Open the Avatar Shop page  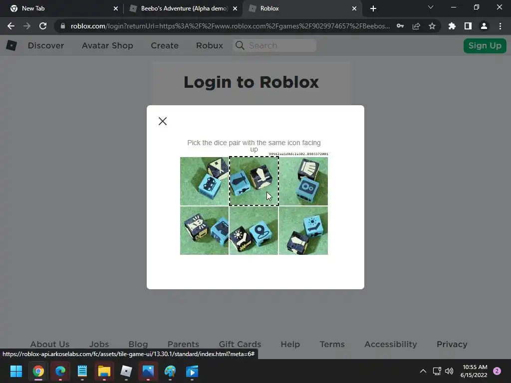(108, 45)
